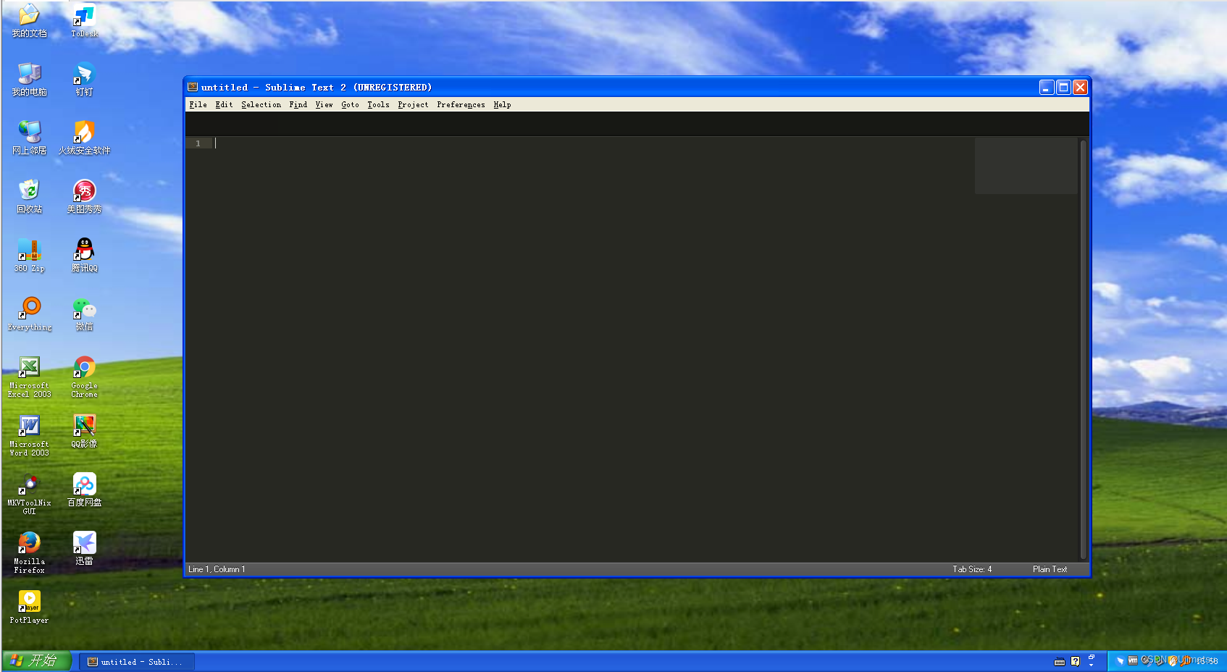
Task: Minimize the Sublime Text window
Action: point(1047,88)
